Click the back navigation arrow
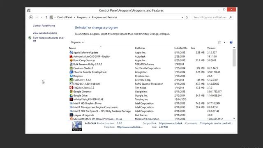Screen dimensions: 263x148 tap(31, 17)
